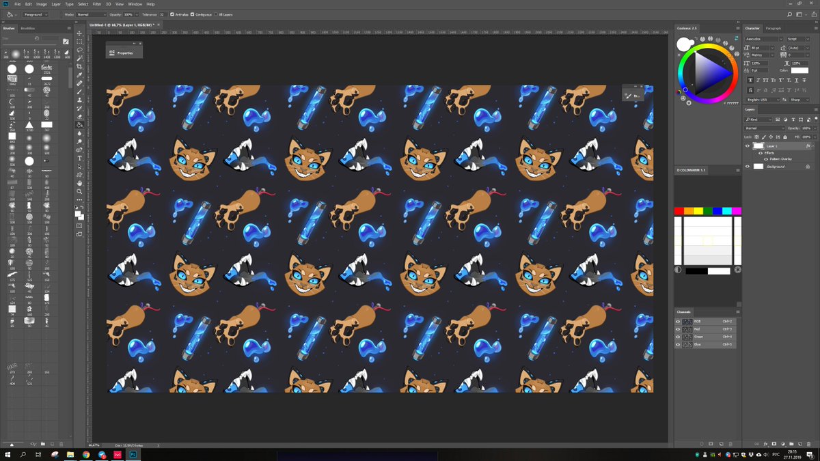The image size is (820, 461).
Task: Open the Foreground fill source dropdown
Action: coord(35,14)
